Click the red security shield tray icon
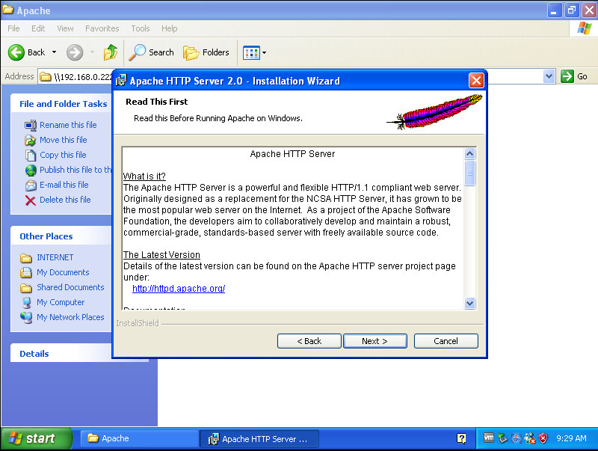The width and height of the screenshot is (598, 451). pos(543,438)
